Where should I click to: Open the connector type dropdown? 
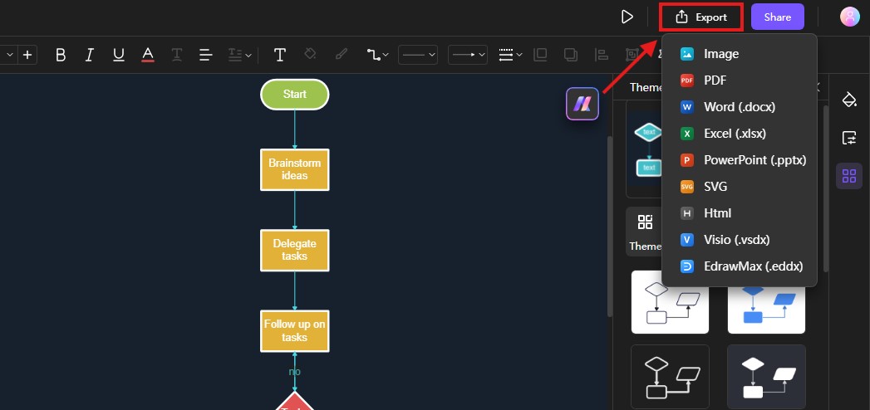click(x=378, y=55)
